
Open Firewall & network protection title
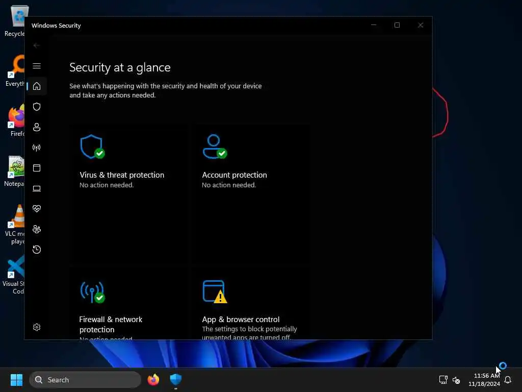coord(111,324)
